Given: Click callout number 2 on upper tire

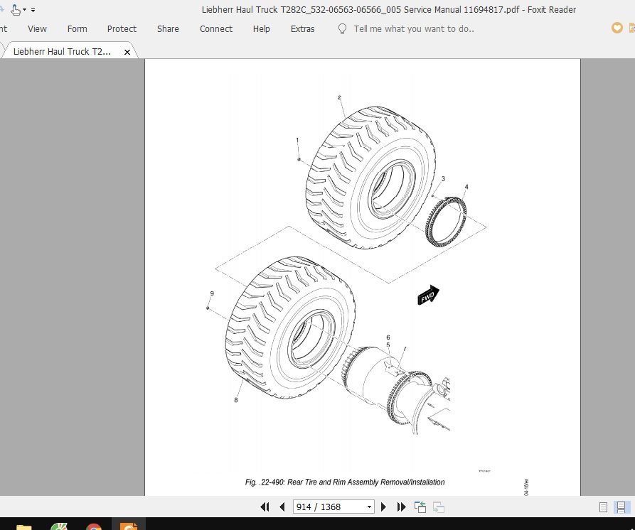Looking at the screenshot, I should pos(339,97).
